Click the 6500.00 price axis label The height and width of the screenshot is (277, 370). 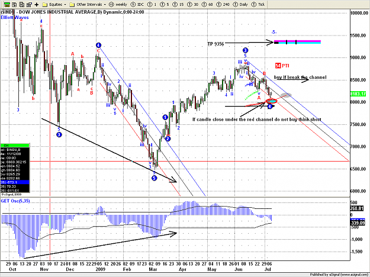tap(359, 169)
